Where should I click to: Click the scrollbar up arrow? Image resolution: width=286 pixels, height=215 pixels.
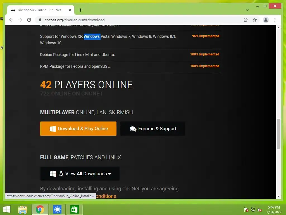click(278, 28)
